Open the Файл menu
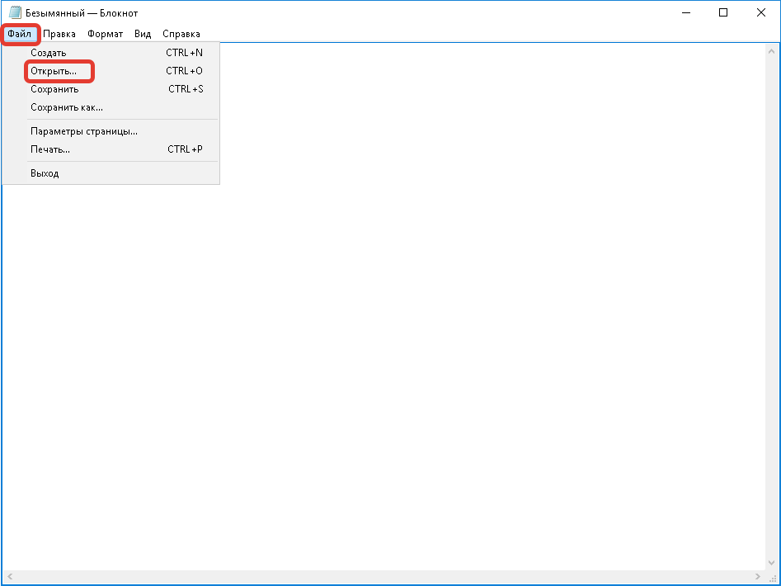 click(x=20, y=34)
